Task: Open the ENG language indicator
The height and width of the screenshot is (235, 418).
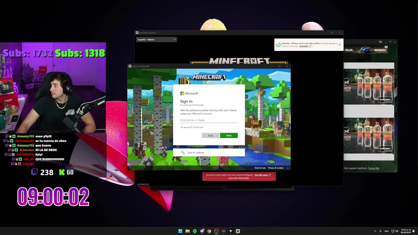Action: tap(387, 231)
